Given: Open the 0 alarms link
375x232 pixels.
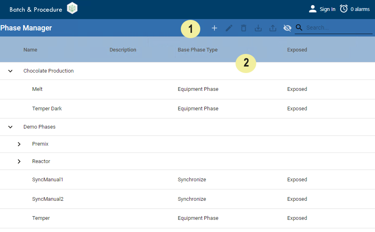Looking at the screenshot, I should (360, 9).
